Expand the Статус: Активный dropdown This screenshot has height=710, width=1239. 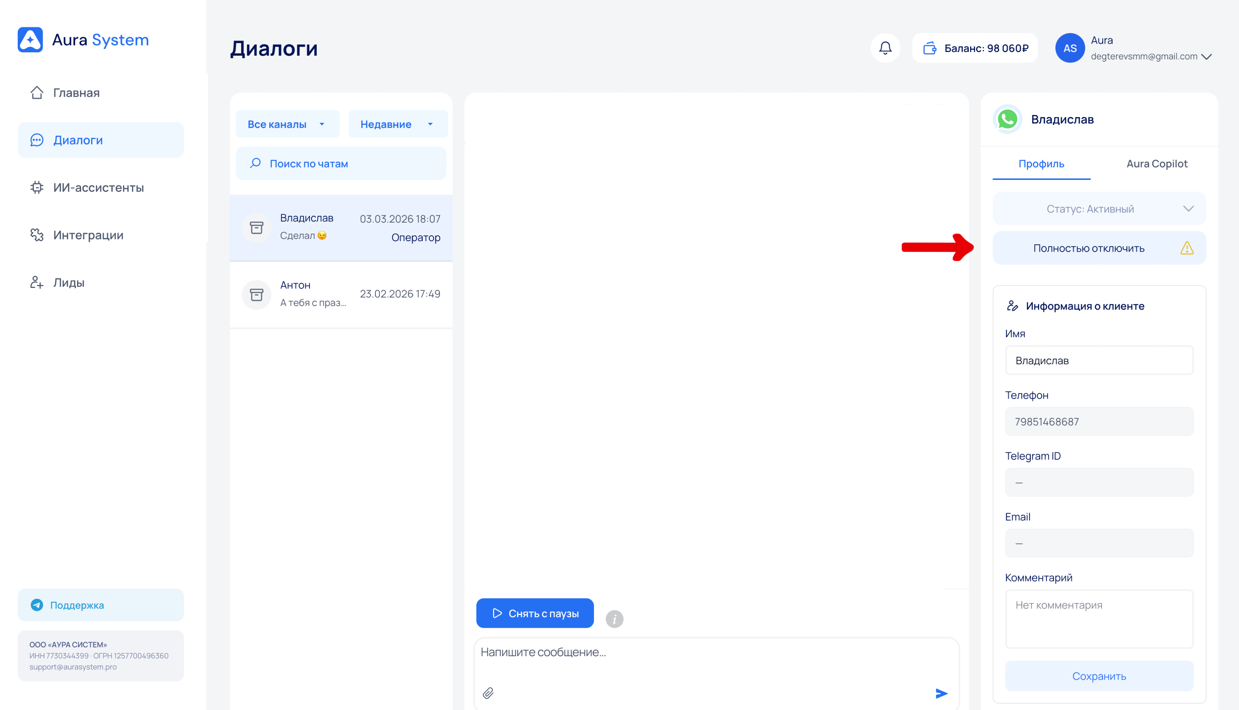[1099, 209]
